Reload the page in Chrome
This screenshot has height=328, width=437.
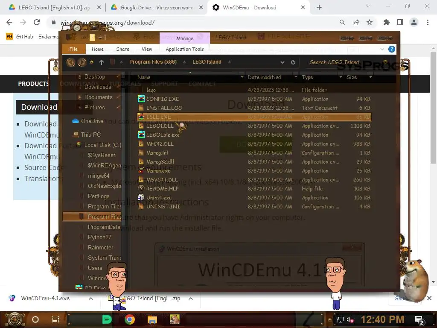coord(37,22)
